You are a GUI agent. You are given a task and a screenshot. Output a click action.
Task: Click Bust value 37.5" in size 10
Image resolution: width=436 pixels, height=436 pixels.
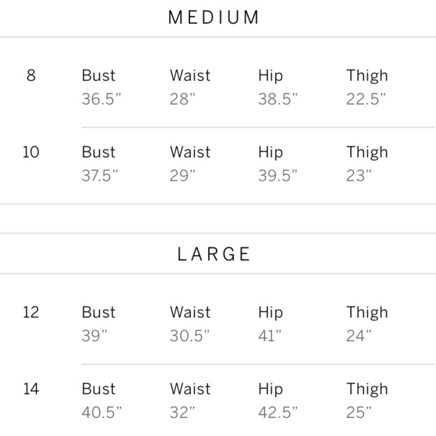[x=100, y=176]
